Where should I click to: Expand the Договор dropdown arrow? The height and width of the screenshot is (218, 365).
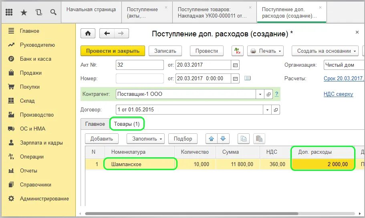point(267,110)
